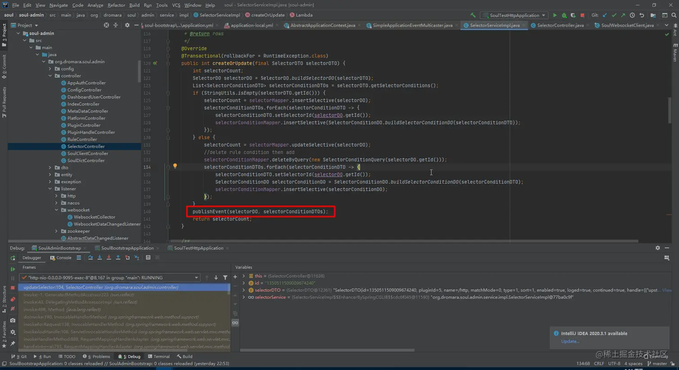Viewport: 679px width, 370px height.
Task: Switch to the SelectorController.java editor tab
Action: 560,26
